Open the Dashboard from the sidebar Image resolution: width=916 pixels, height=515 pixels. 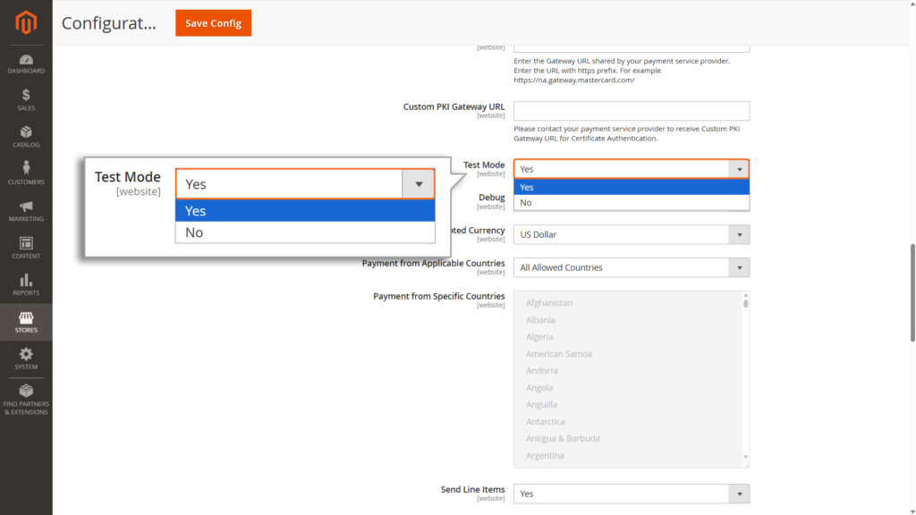coord(26,62)
